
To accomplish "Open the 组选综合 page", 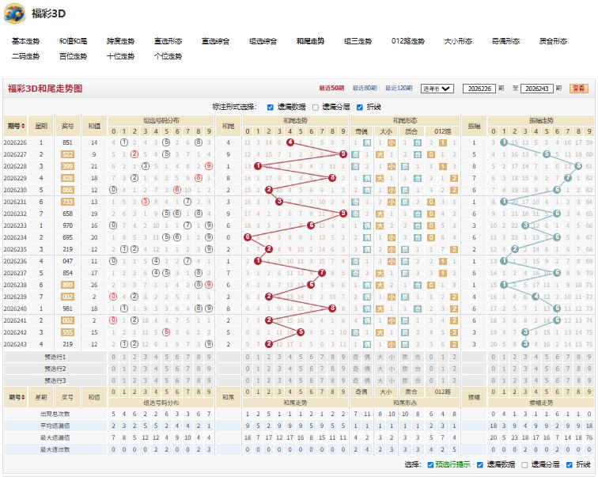I will coord(263,41).
